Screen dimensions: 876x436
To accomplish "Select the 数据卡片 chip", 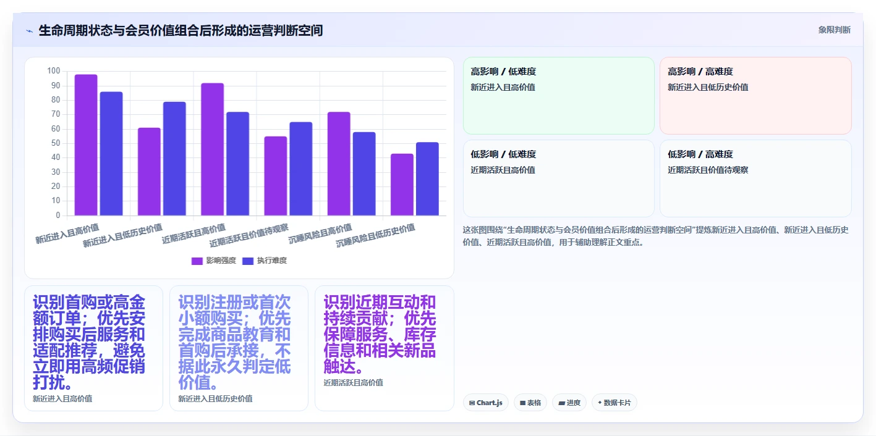I will click(x=614, y=403).
